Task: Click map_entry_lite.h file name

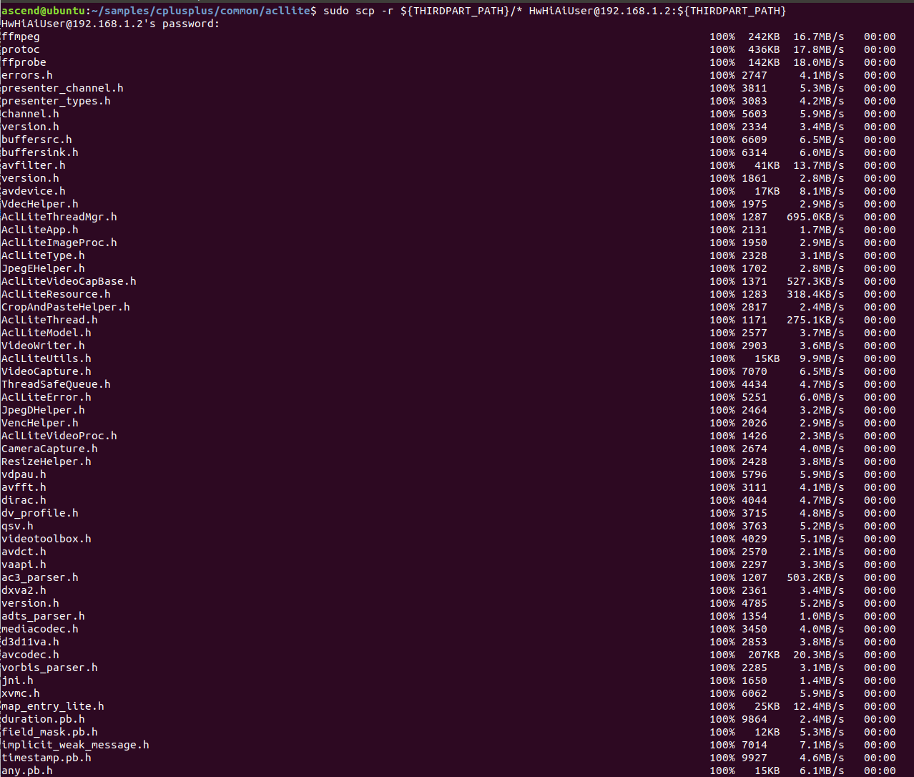Action: tap(53, 706)
